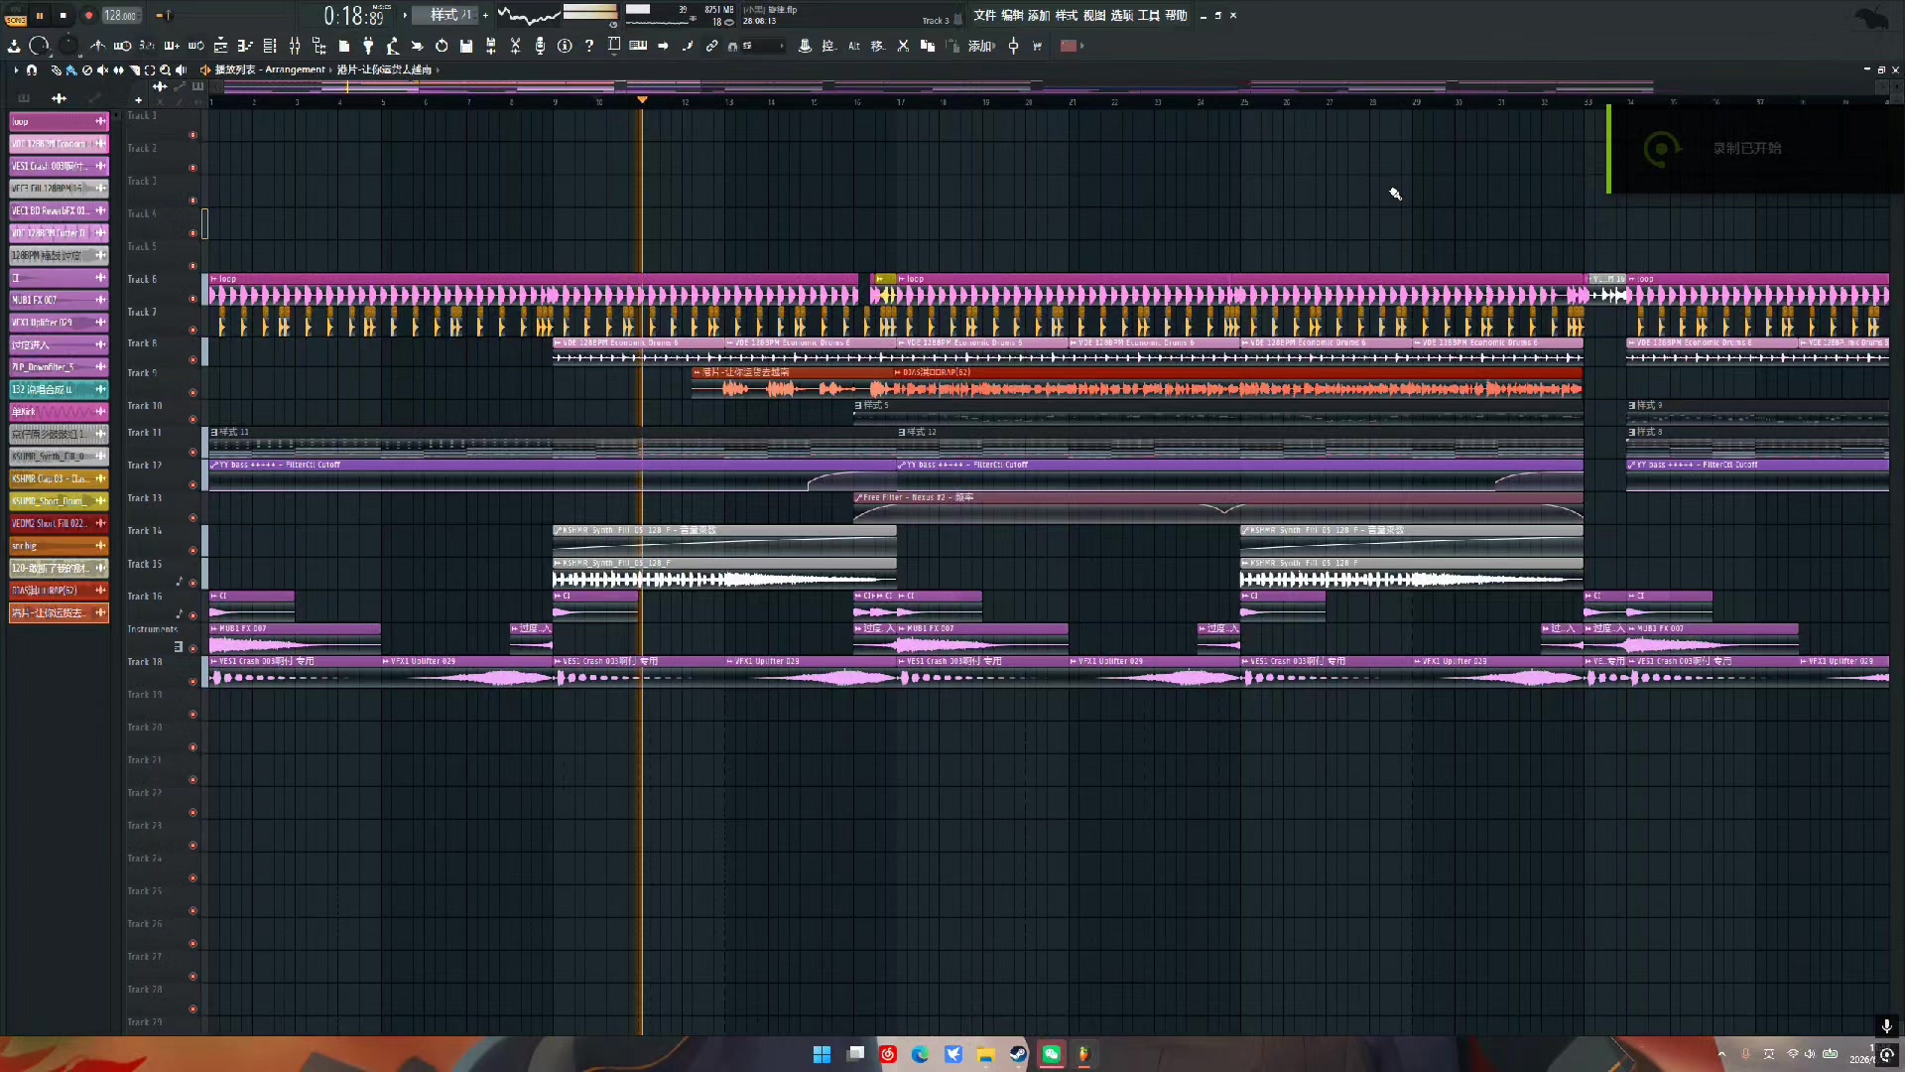The image size is (1905, 1072).
Task: Open the 文件 (File) menu
Action: tap(984, 16)
